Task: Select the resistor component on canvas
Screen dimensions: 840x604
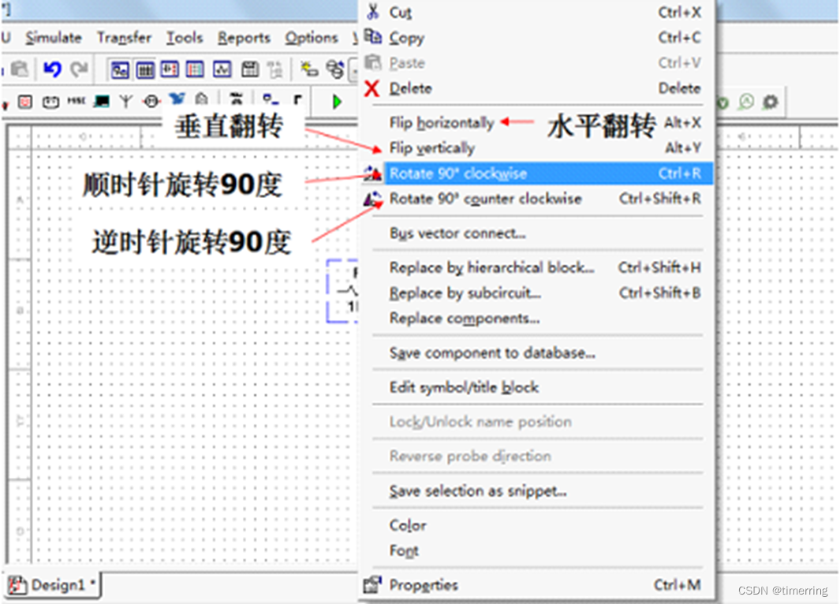Action: coord(342,291)
